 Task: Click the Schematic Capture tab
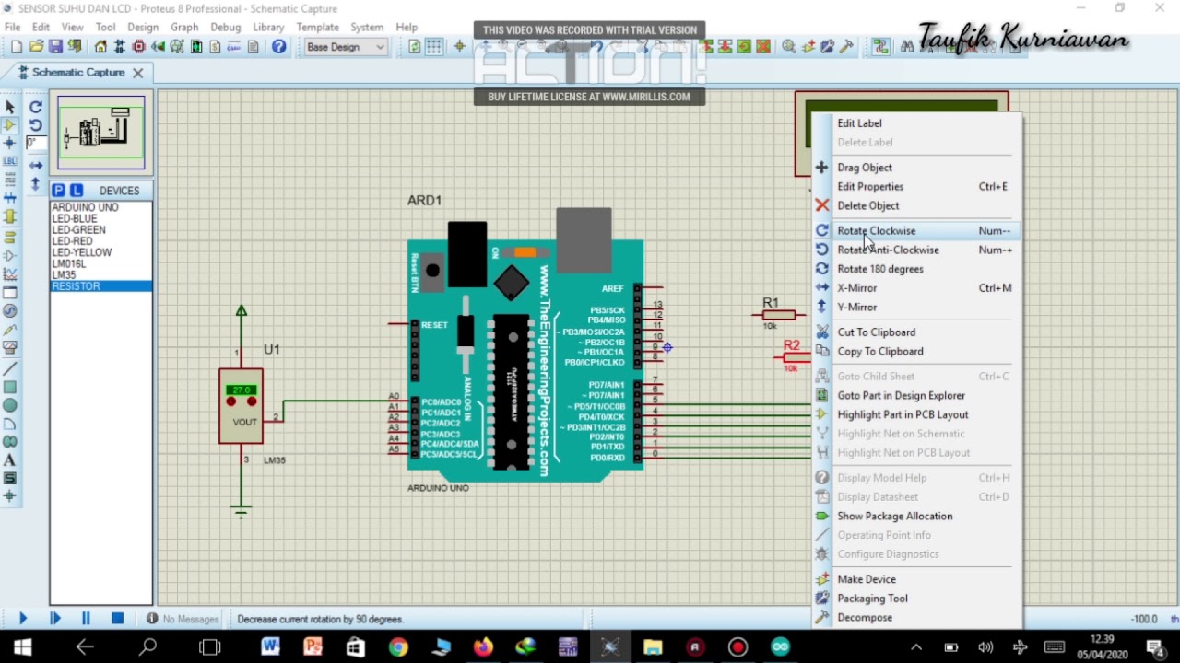pos(77,72)
